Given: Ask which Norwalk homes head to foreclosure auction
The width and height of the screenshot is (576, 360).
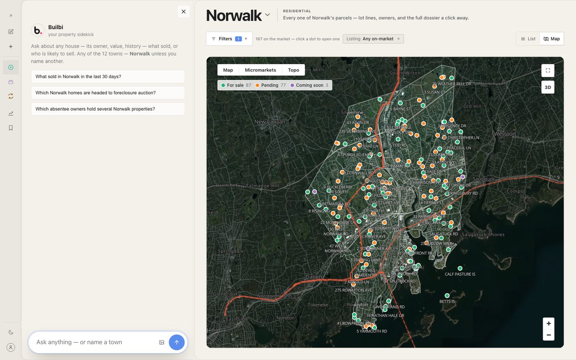Looking at the screenshot, I should tap(108, 93).
